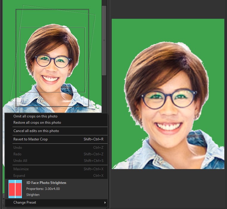
Task: Choose Omit all crops on this photo
Action: pyautogui.click(x=35, y=116)
